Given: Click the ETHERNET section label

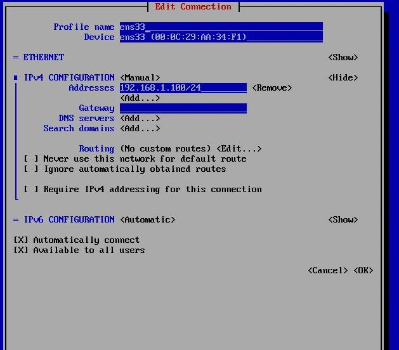Looking at the screenshot, I should tap(44, 57).
